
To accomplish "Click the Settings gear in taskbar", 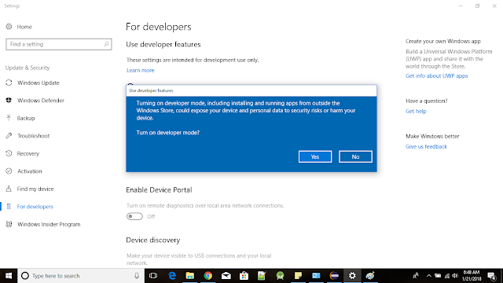I will click(352, 276).
